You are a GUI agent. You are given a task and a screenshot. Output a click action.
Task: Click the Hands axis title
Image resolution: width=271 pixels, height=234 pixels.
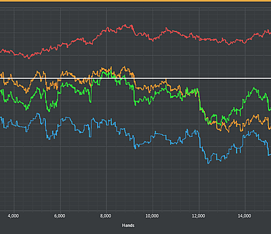coord(128,226)
